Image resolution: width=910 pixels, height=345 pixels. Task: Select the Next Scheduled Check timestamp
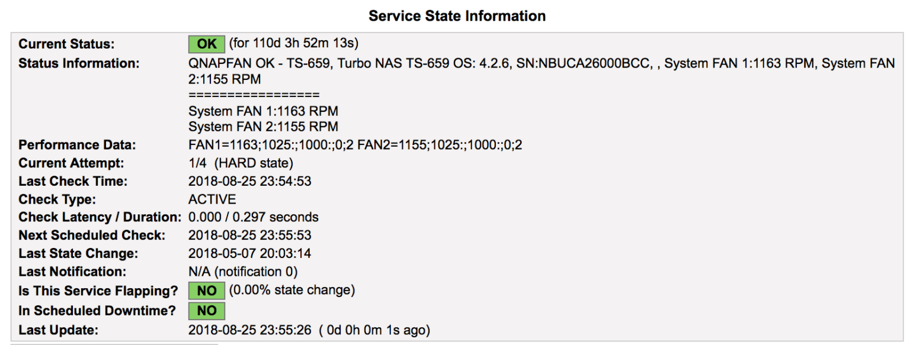(249, 235)
